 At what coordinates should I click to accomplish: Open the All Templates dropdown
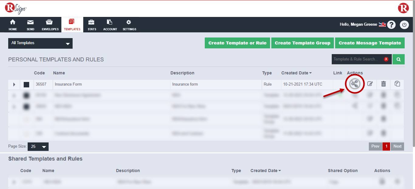click(40, 43)
